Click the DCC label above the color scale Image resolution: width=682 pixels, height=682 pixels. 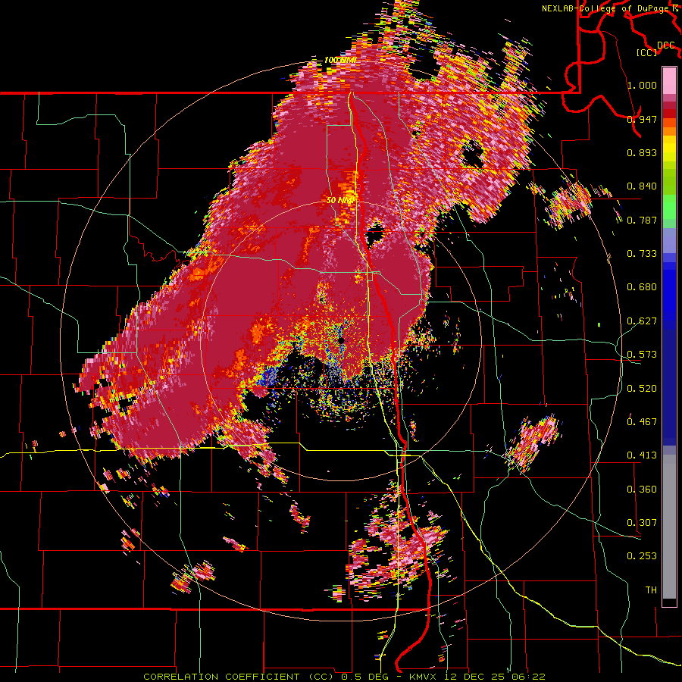[x=666, y=45]
